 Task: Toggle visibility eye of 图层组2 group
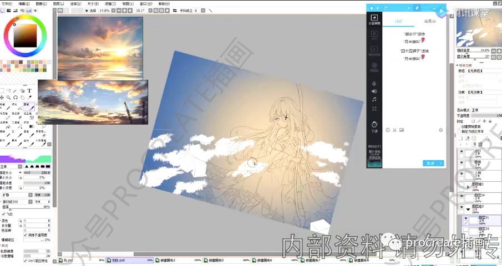point(462,207)
